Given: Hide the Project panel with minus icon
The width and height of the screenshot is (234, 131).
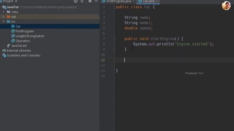Looking at the screenshot, I should point(96,1).
